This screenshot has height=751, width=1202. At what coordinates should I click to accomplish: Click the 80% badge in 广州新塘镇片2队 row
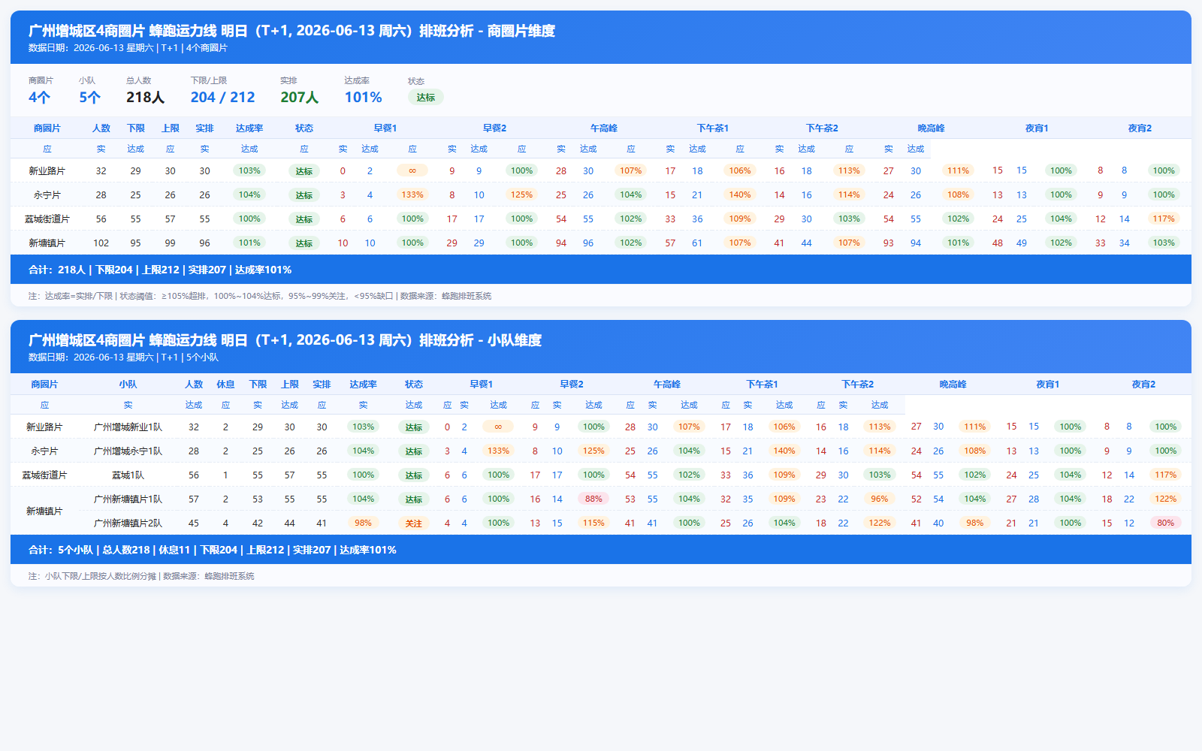pos(1165,523)
